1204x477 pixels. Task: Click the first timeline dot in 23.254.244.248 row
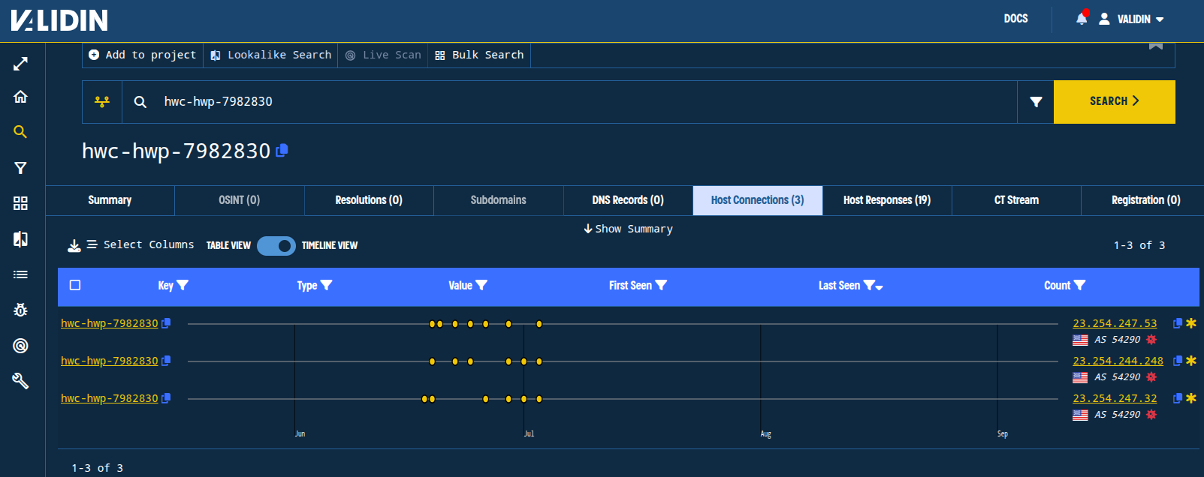pos(432,361)
